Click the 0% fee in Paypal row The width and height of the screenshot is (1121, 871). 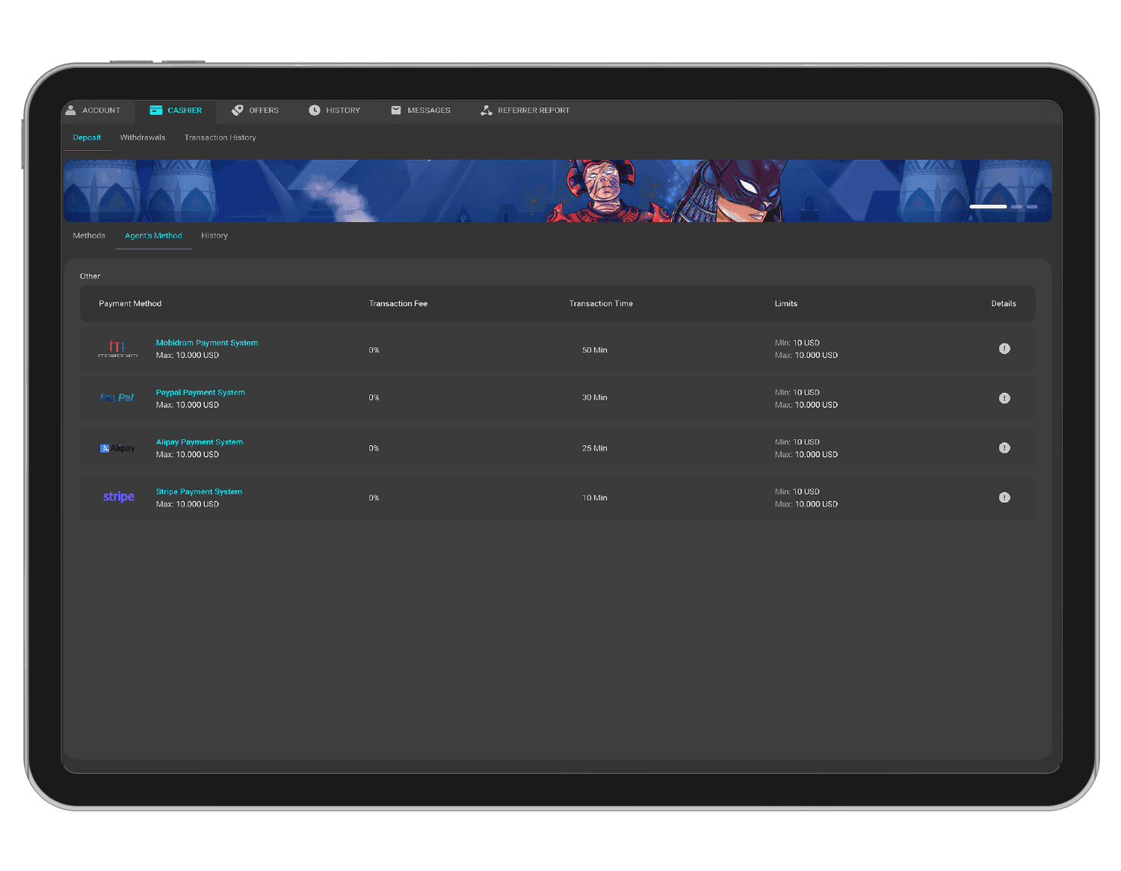(374, 397)
